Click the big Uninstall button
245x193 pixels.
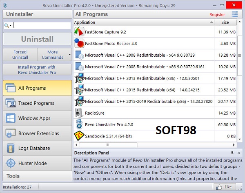click(37, 39)
